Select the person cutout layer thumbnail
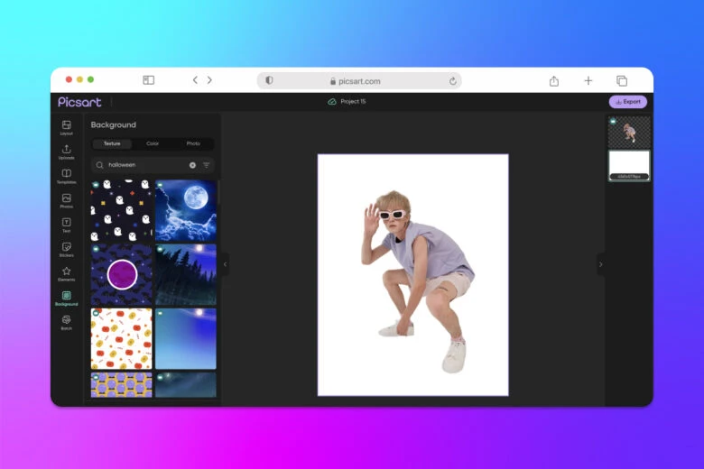Image resolution: width=704 pixels, height=469 pixels. [628, 133]
